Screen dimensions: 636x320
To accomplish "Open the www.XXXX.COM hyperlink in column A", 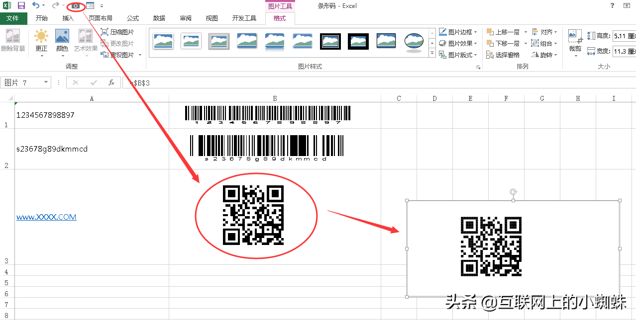I will (x=46, y=217).
